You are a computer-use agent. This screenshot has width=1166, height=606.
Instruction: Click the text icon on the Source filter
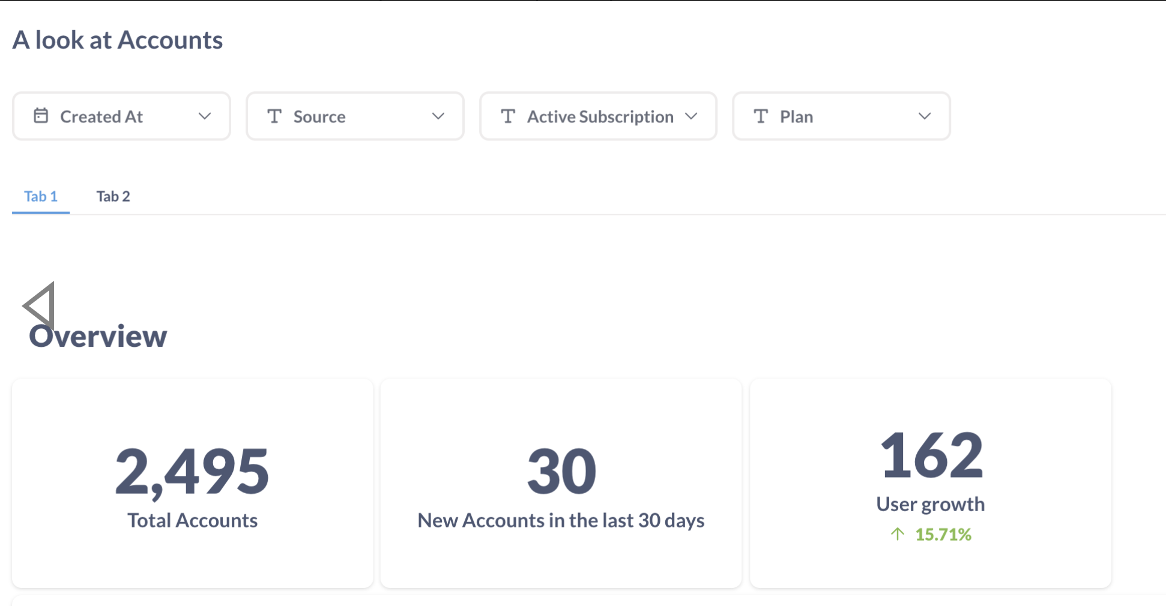click(x=274, y=116)
